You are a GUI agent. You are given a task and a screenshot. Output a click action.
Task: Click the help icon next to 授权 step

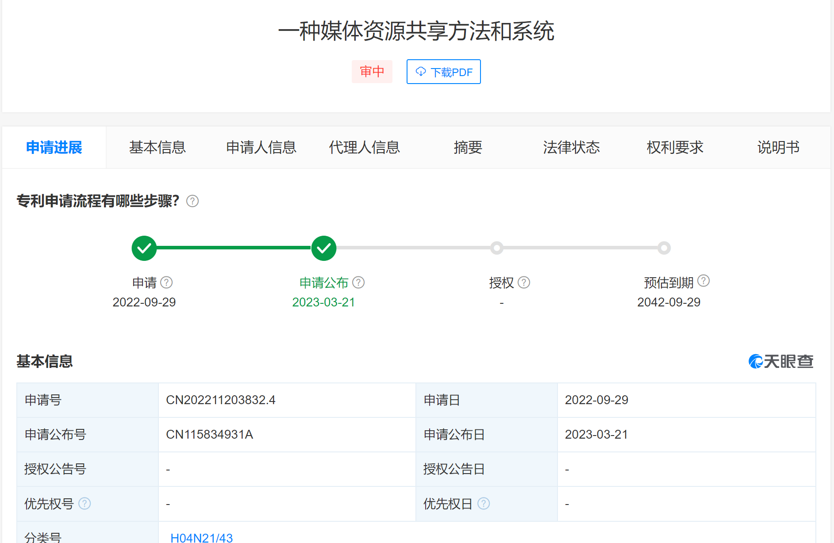[x=524, y=282]
